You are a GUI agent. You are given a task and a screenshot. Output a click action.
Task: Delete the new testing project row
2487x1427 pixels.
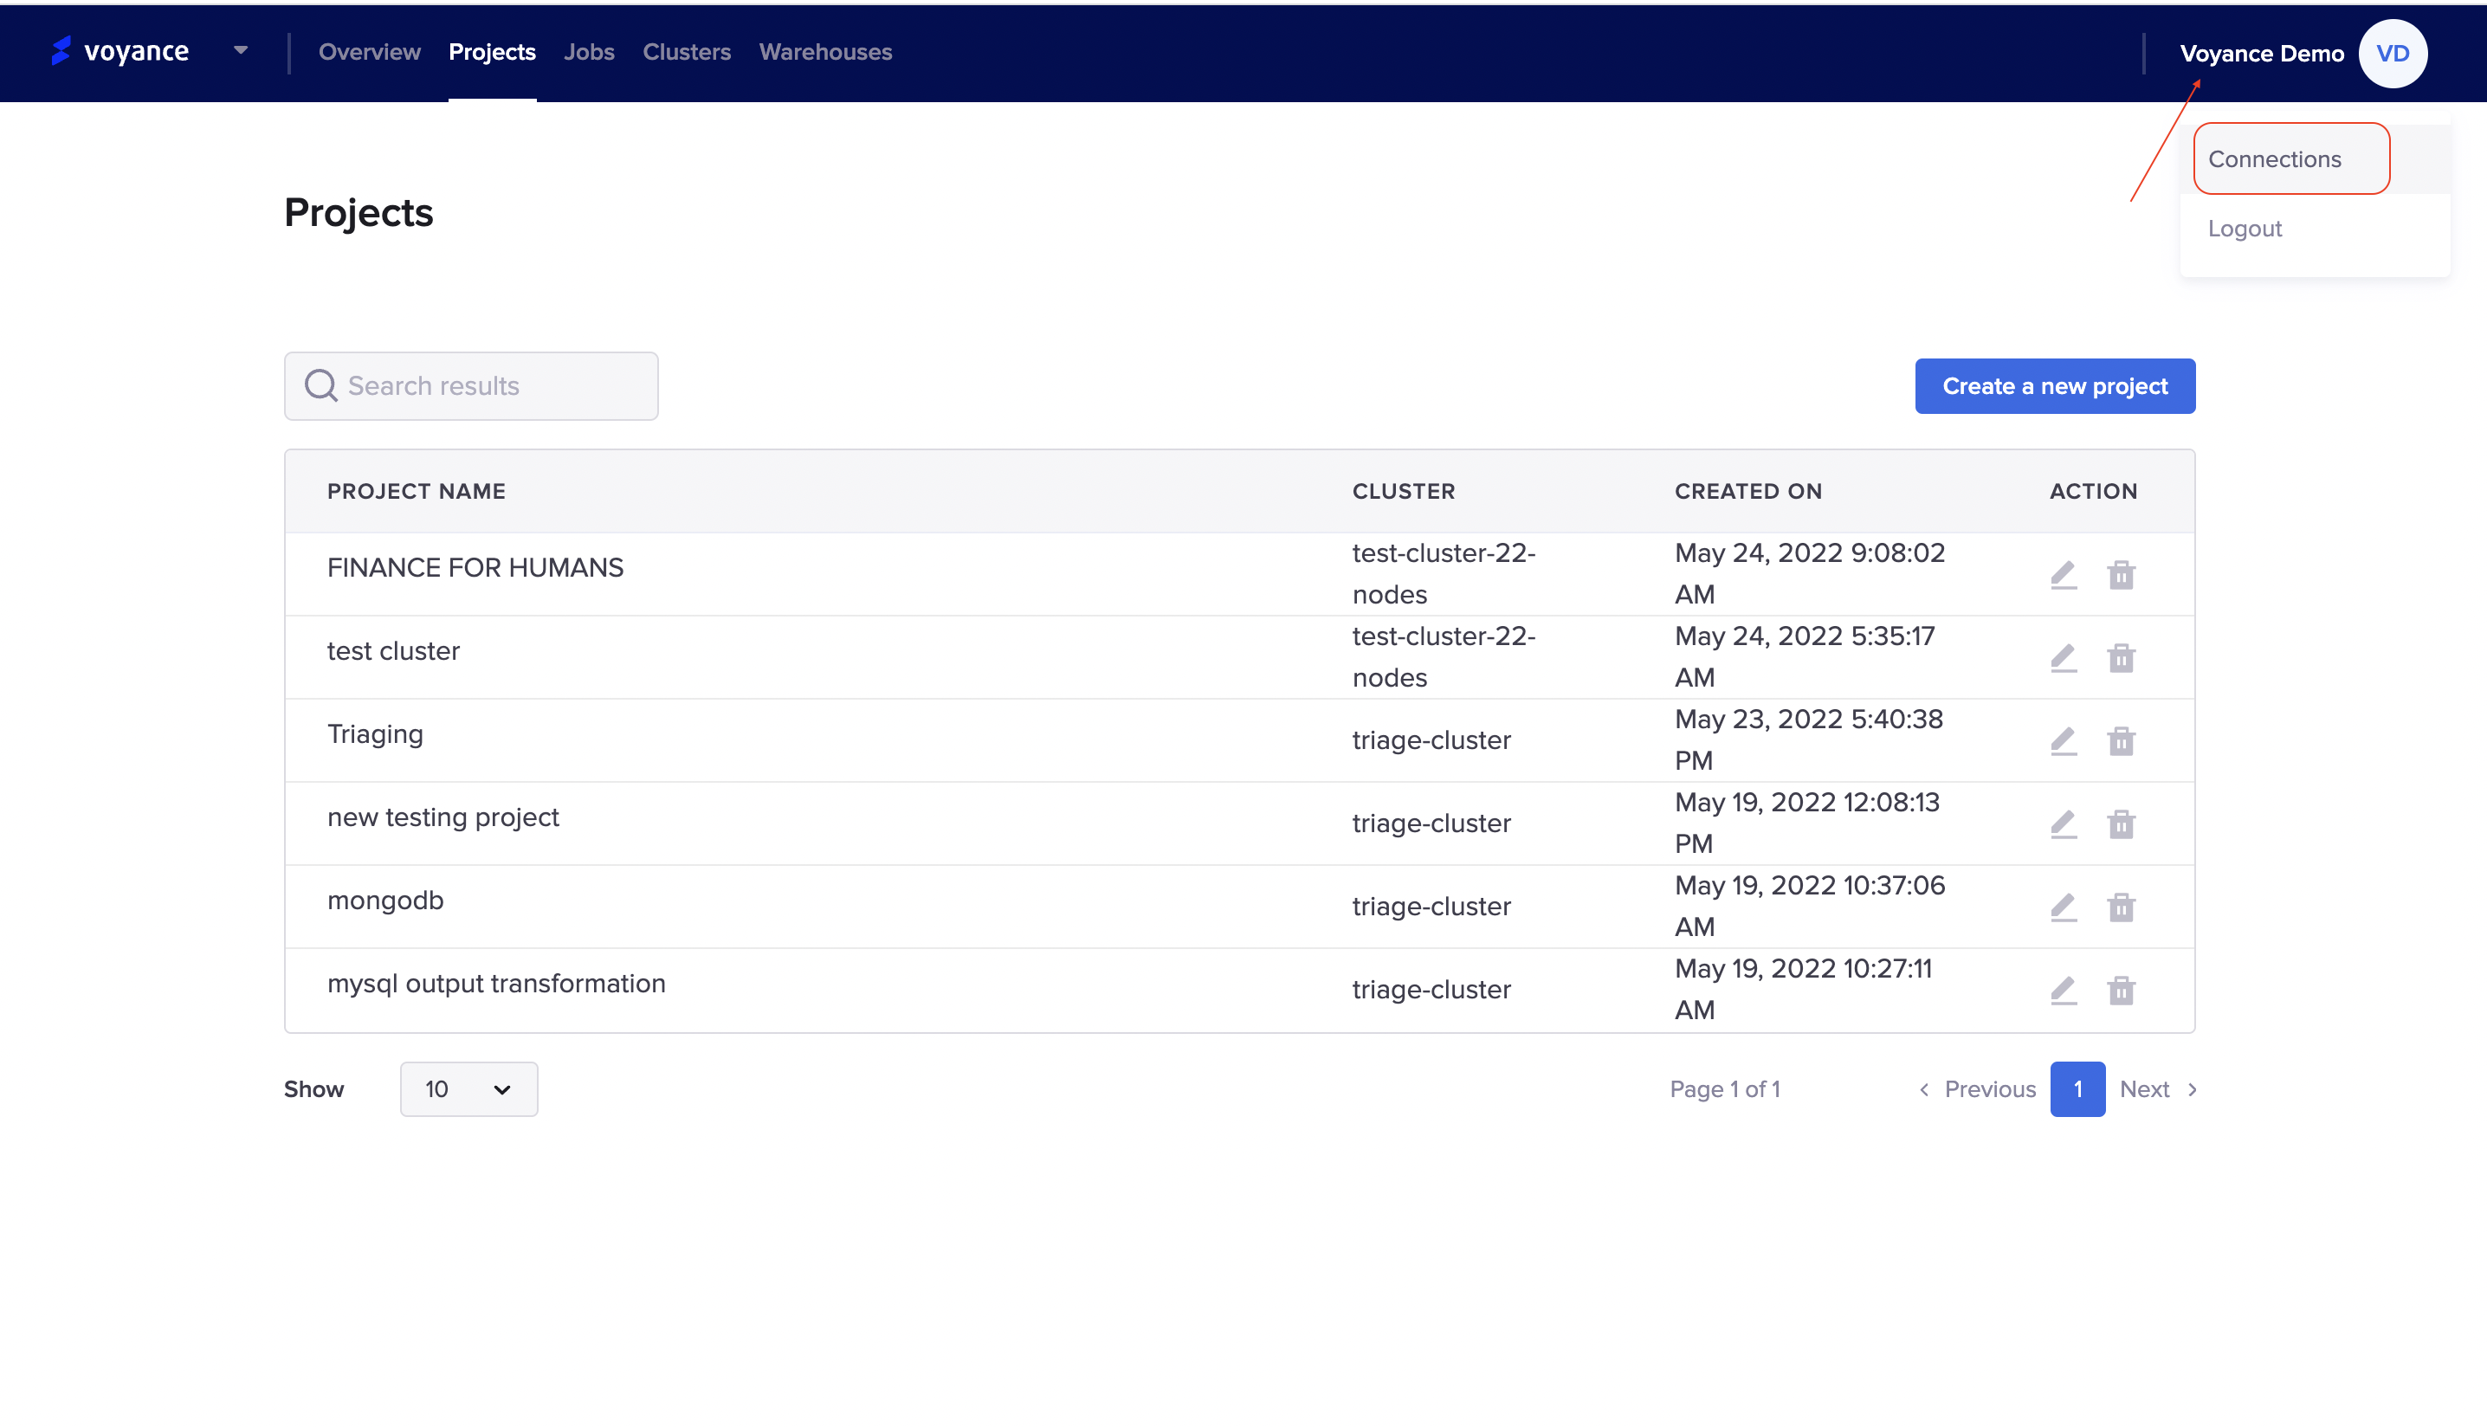coord(2122,824)
